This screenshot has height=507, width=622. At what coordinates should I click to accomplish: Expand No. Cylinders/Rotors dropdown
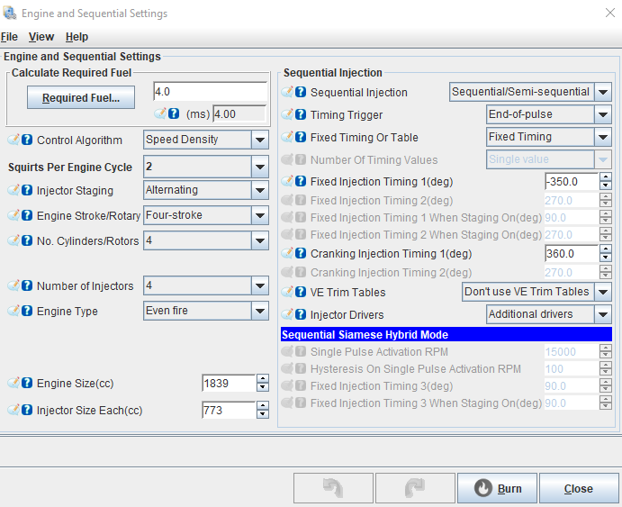(206, 240)
